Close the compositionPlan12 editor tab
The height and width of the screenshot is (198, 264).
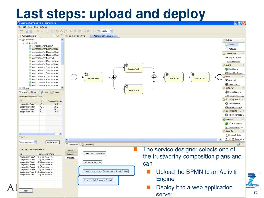[113, 36]
